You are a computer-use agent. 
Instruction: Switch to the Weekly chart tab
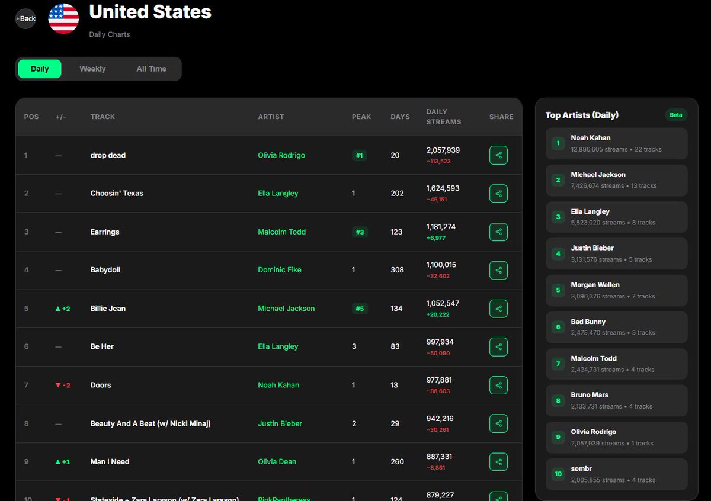click(92, 69)
